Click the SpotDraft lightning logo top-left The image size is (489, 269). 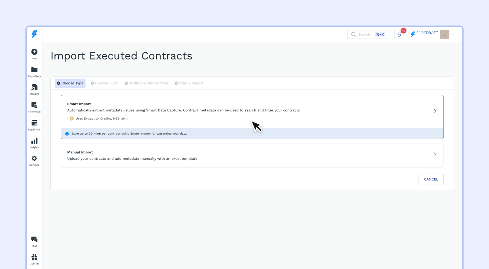point(34,34)
